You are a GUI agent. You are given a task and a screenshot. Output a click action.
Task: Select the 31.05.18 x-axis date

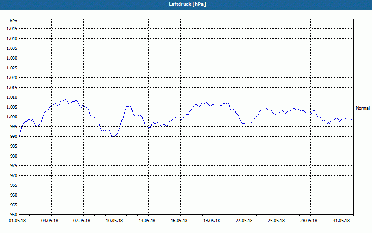coord(341,220)
